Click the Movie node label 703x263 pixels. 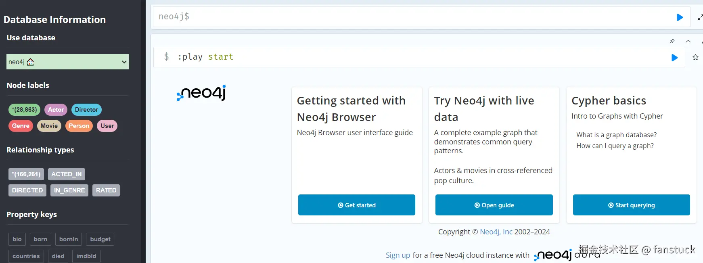tap(49, 126)
